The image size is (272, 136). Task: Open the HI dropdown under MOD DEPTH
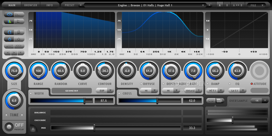tap(171, 90)
